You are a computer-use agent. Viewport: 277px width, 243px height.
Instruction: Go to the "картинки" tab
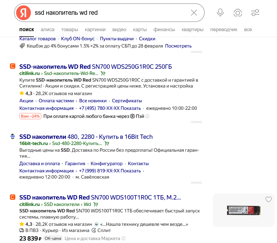click(95, 30)
